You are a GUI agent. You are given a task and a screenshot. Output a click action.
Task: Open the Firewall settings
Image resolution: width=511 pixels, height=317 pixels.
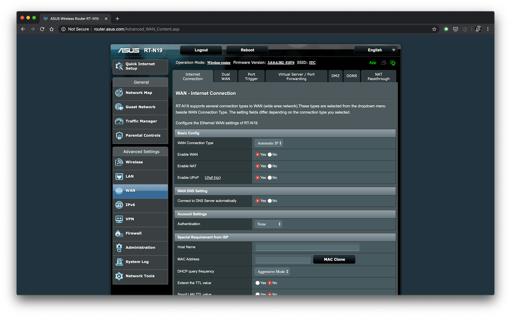[141, 233]
